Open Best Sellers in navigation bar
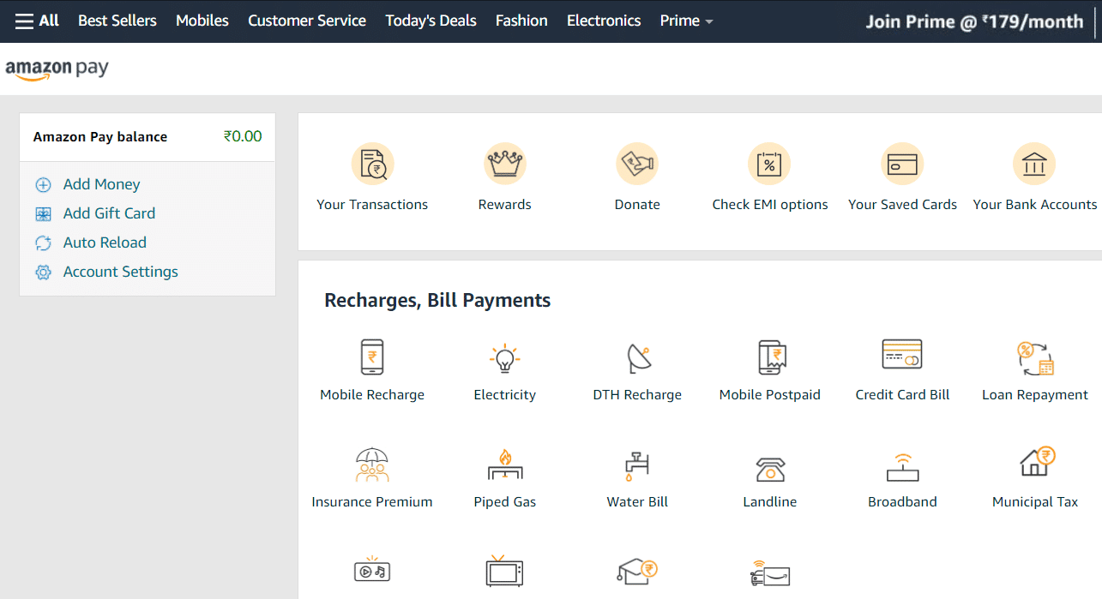The height and width of the screenshot is (599, 1102). pyautogui.click(x=117, y=21)
